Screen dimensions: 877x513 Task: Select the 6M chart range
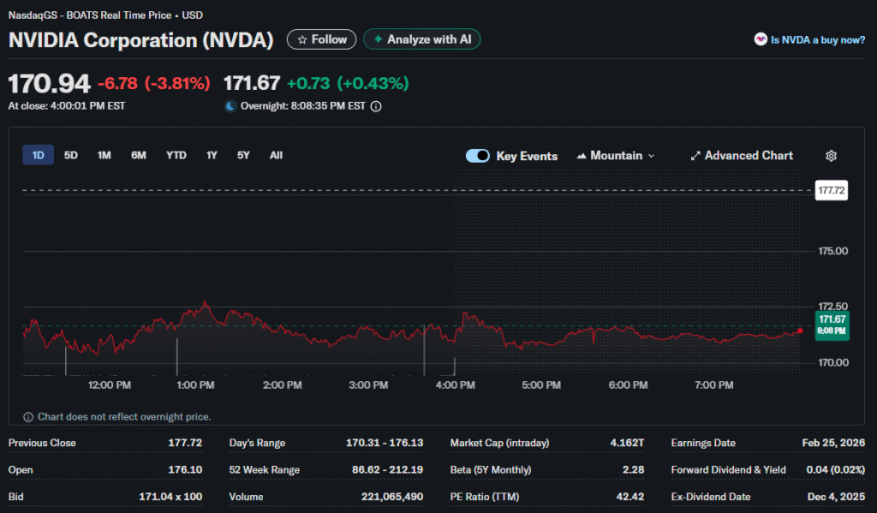tap(138, 155)
